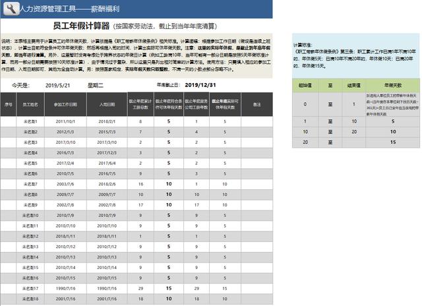Screen dimensions: 422x306
Task: Click work start date 2011/10/1
Action: tap(65, 122)
